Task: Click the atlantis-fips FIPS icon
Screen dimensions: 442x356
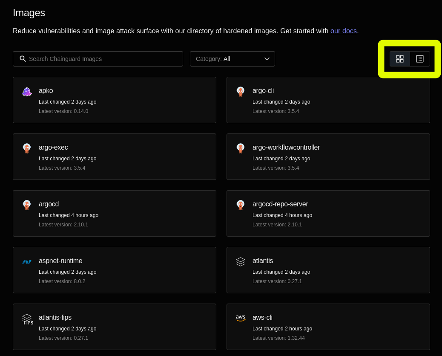Action: click(27, 318)
